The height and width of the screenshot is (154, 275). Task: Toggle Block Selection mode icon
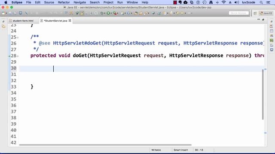coord(91,13)
